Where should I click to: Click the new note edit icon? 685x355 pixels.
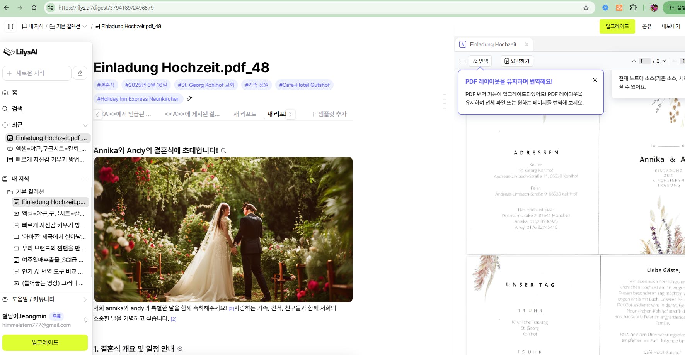point(80,73)
